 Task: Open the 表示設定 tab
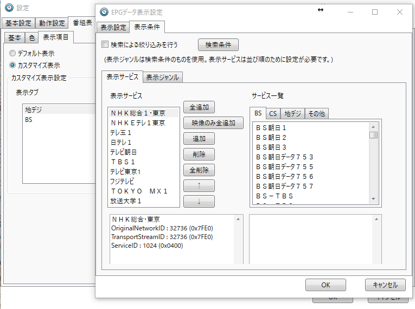tap(113, 27)
